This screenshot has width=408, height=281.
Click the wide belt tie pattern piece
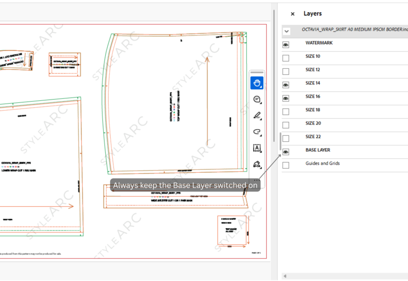(x=176, y=196)
